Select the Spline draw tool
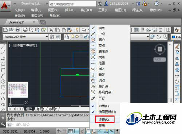The height and width of the screenshot is (134, 182). 3,93
